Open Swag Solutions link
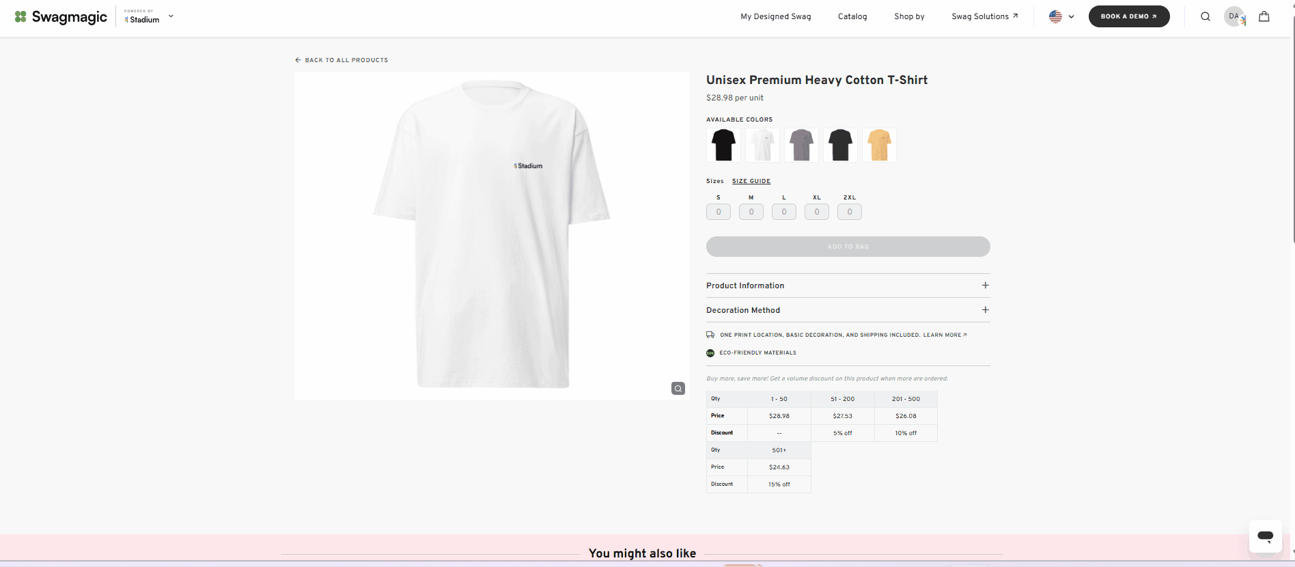The image size is (1295, 567). [x=984, y=16]
